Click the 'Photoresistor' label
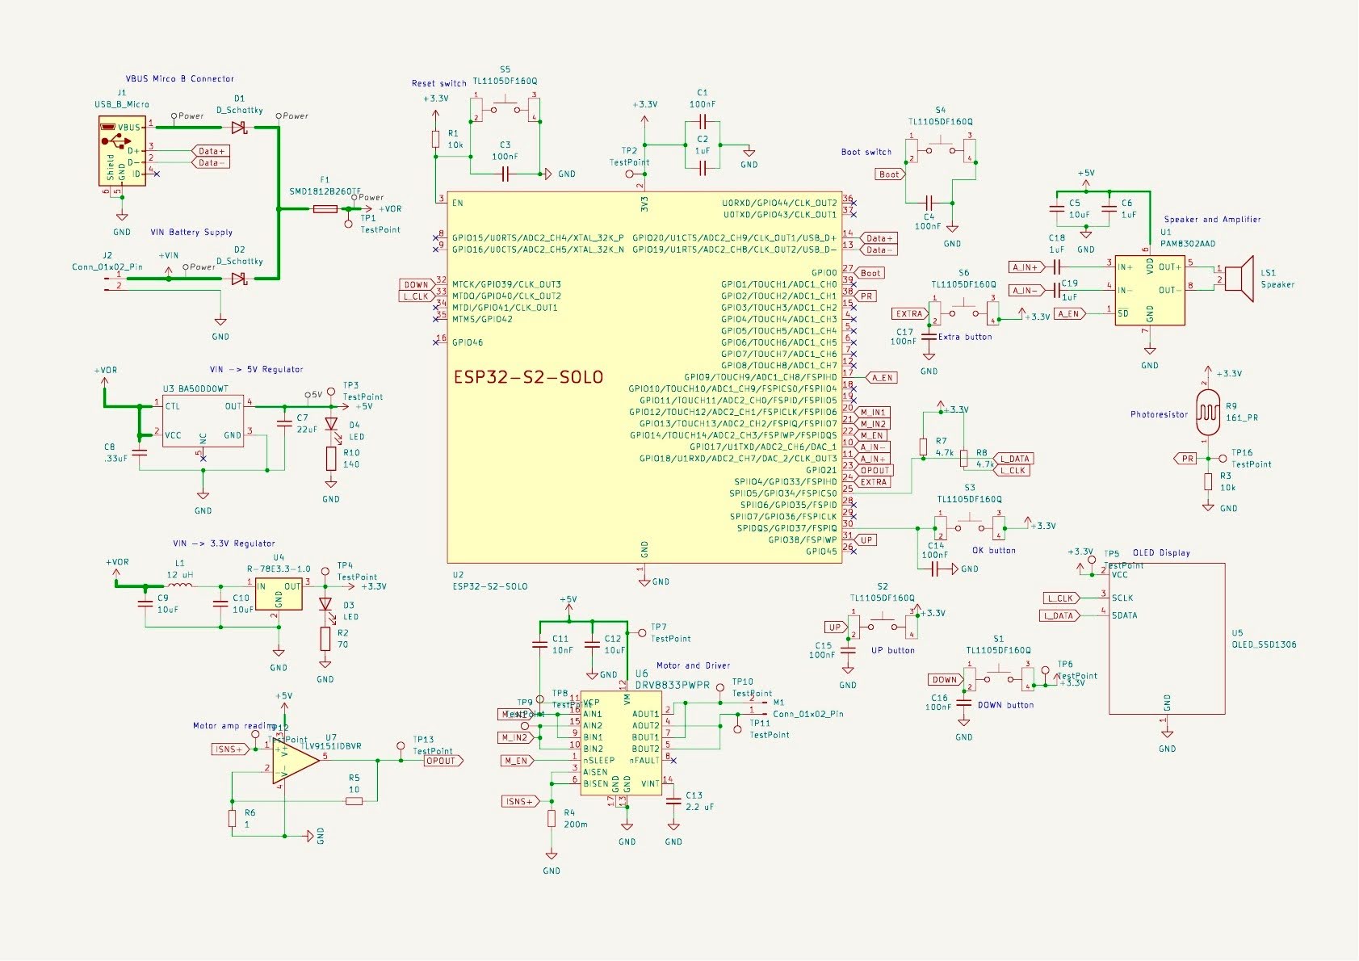The width and height of the screenshot is (1359, 961). click(1159, 414)
